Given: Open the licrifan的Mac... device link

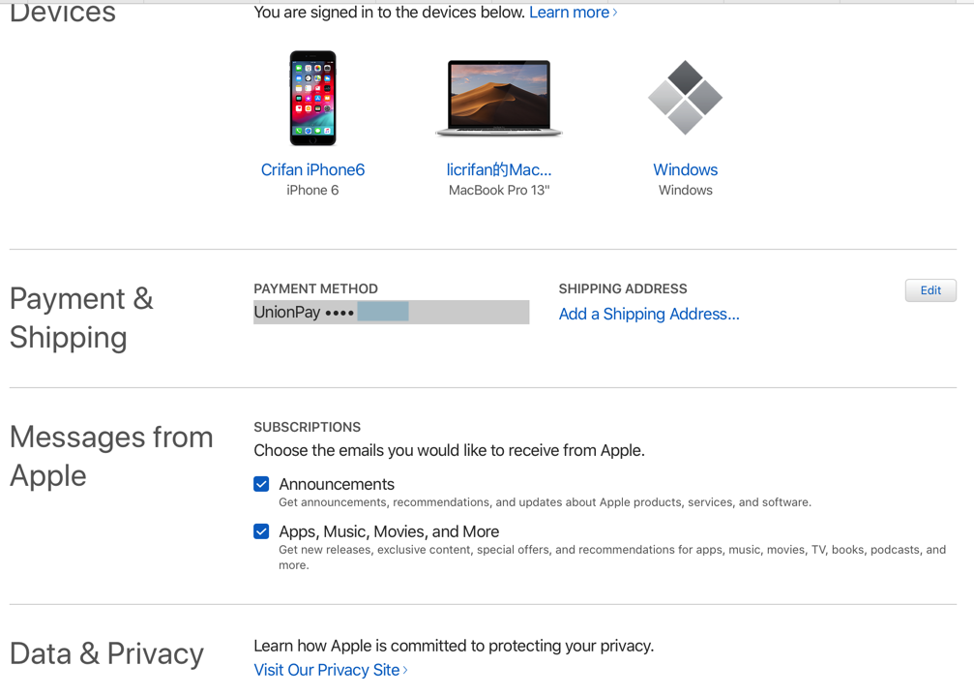Looking at the screenshot, I should tap(498, 169).
